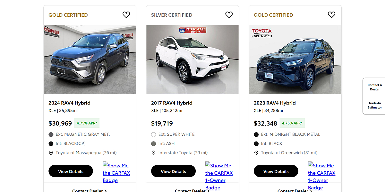Click the CARFAX Badge image on 2024 RAV4
This screenshot has height=192, width=385.
[116, 173]
